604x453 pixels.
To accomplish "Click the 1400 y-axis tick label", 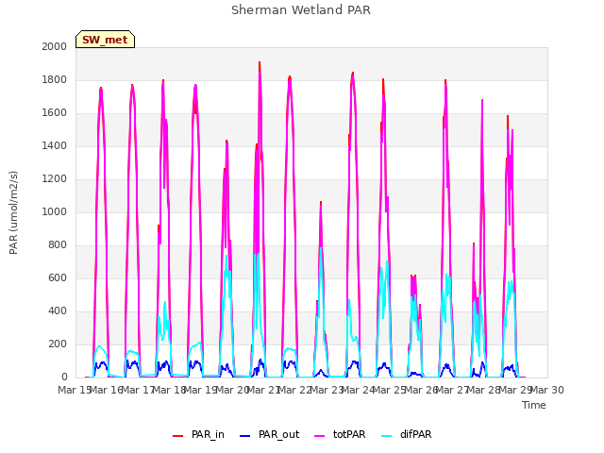I will click(x=55, y=145).
